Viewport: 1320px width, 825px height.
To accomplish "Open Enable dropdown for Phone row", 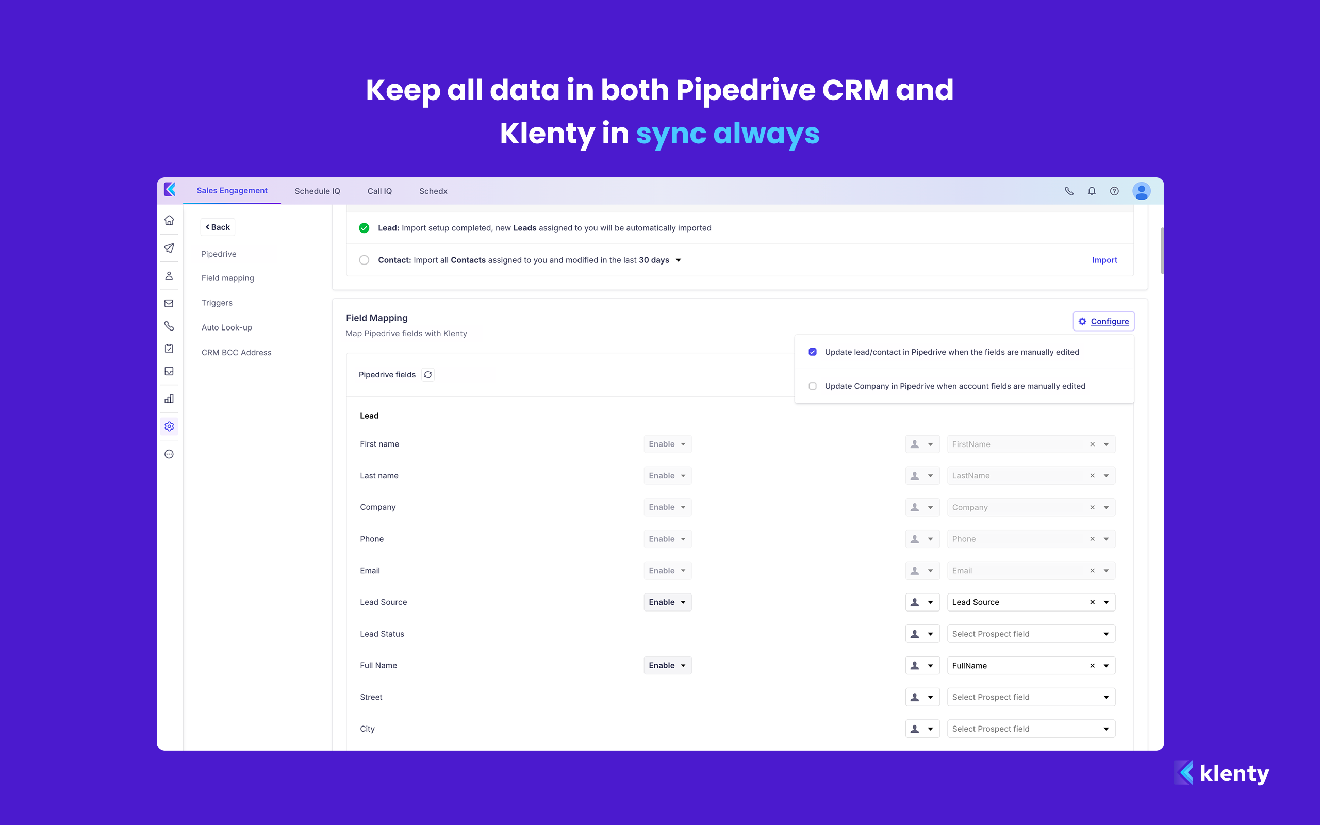I will (667, 539).
